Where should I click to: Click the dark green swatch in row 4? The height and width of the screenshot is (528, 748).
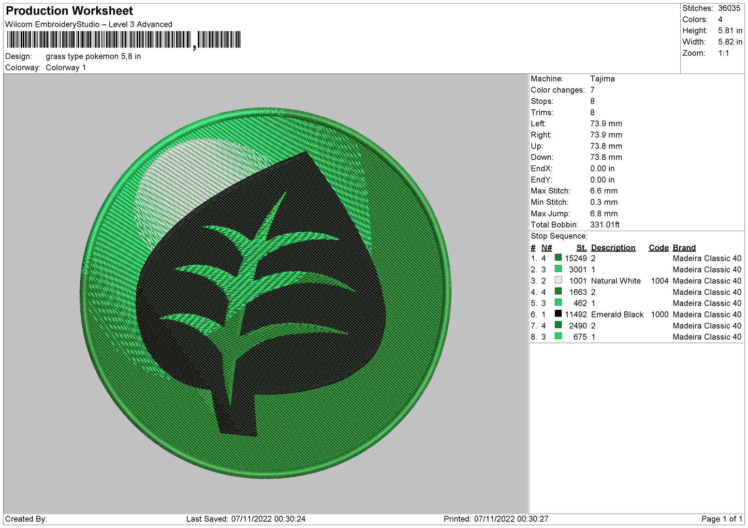coord(558,291)
